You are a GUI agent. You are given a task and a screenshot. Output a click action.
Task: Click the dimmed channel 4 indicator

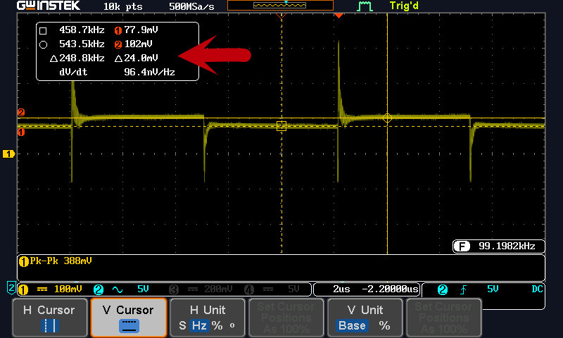[x=249, y=289]
